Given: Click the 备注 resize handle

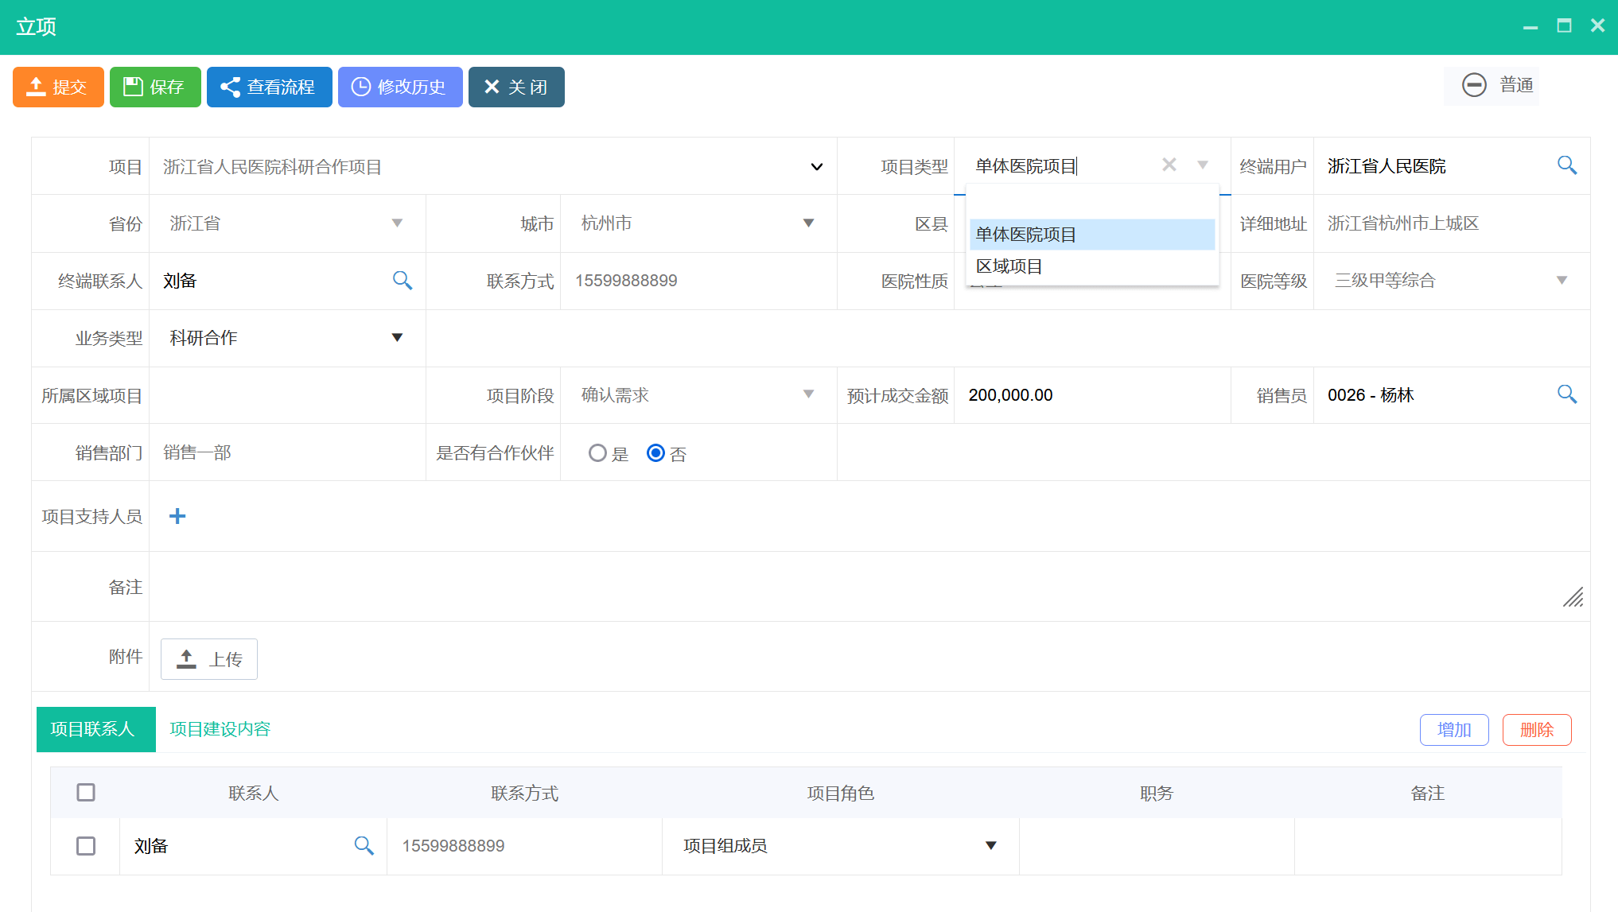Looking at the screenshot, I should [1573, 597].
